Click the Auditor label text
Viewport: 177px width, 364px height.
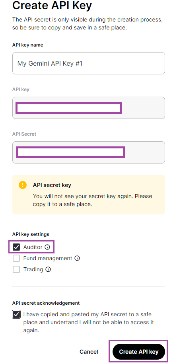coord(33,247)
